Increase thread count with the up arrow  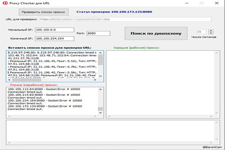click(211, 31)
